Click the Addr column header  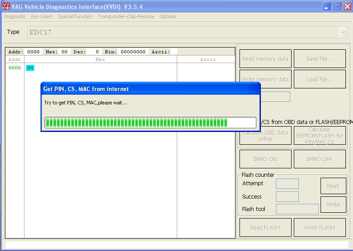tap(15, 60)
